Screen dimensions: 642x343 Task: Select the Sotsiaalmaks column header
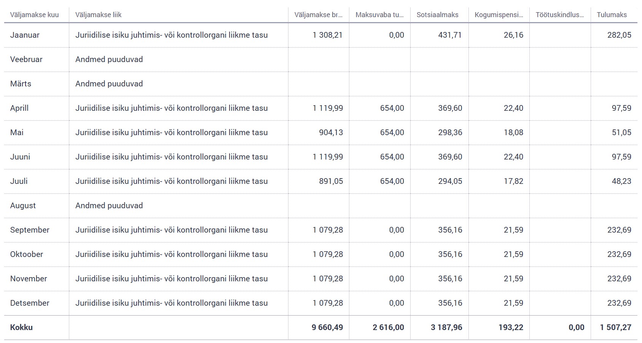coord(437,15)
